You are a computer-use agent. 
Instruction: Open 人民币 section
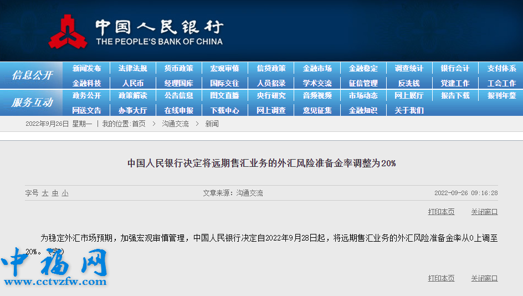(x=133, y=83)
